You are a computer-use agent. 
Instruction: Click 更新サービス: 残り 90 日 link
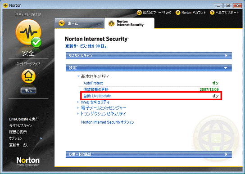[x=86, y=46]
